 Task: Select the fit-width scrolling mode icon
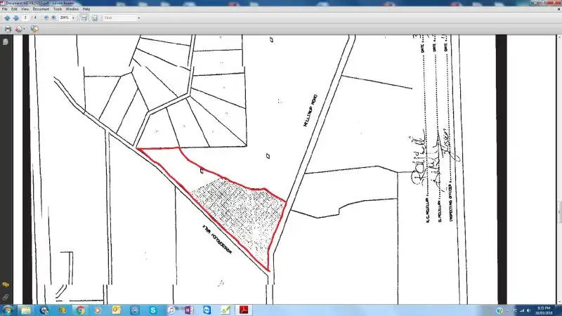click(x=84, y=17)
